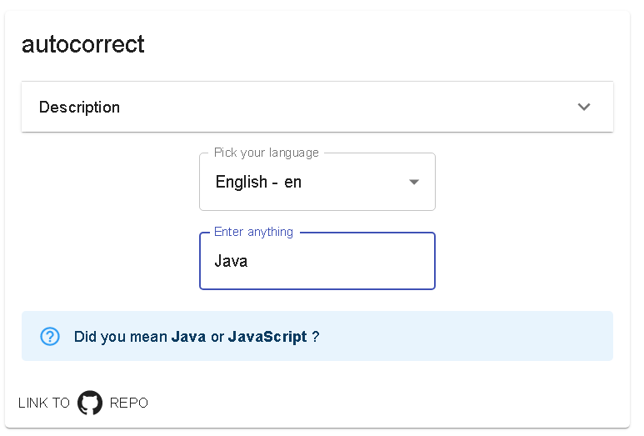Click the LINK TO text
The height and width of the screenshot is (436, 644).
click(x=44, y=403)
